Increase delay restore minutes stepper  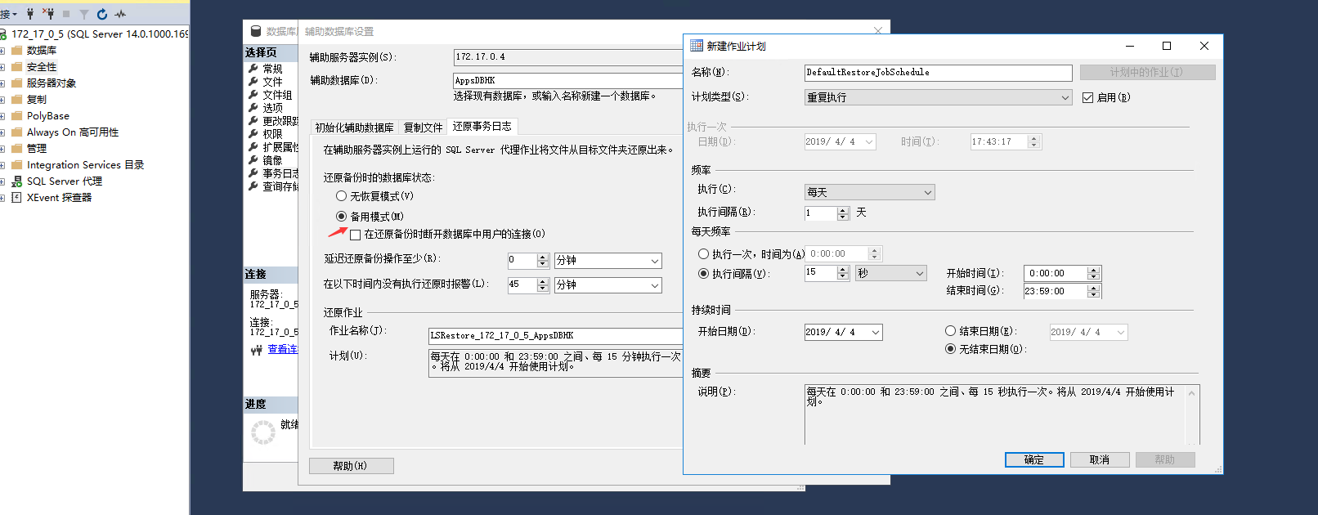(543, 257)
